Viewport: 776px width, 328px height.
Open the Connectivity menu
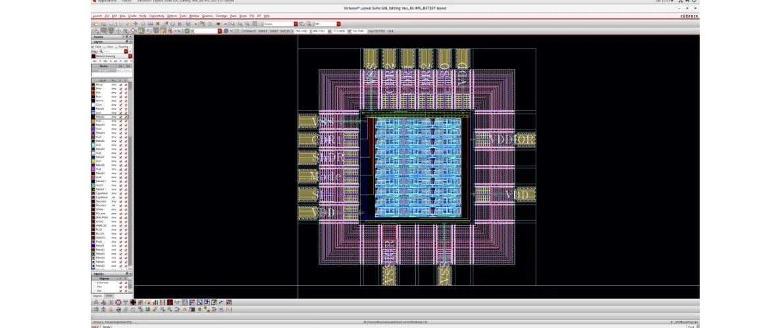pyautogui.click(x=157, y=16)
